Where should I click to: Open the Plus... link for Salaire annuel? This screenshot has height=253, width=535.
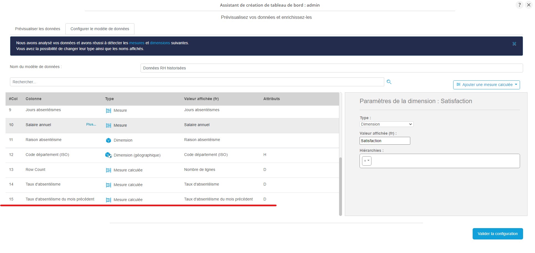[x=91, y=124]
